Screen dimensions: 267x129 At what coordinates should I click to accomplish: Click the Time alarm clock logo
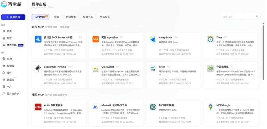[210, 39]
